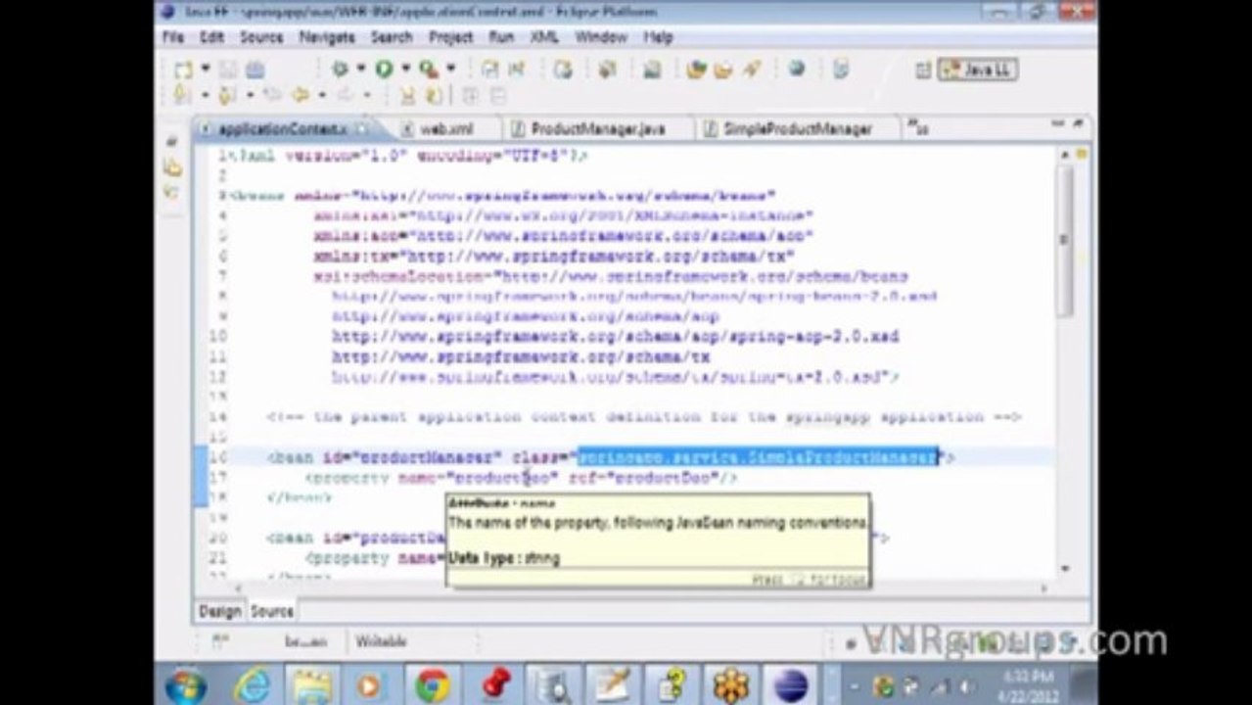Click the selected SimpleProductManager class value
Image resolution: width=1252 pixels, height=705 pixels.
point(758,456)
